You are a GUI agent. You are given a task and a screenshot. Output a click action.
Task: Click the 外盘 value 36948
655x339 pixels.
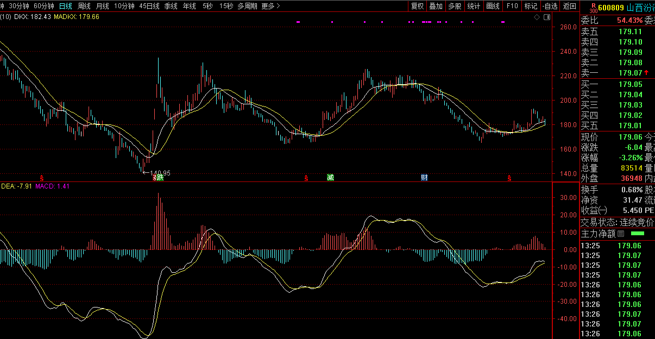click(x=632, y=178)
